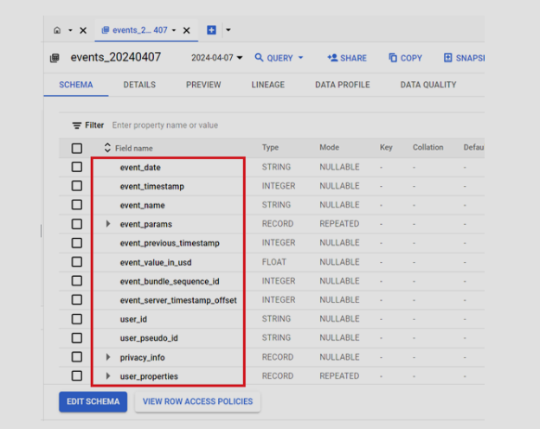
Task: Close the home tab
Action: pos(83,30)
